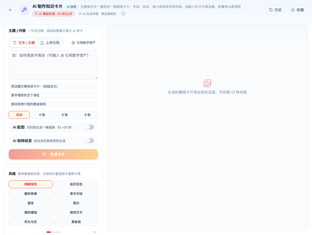The height and width of the screenshot is (235, 312).
Task: Select 自动 card count option
Action: point(19,115)
